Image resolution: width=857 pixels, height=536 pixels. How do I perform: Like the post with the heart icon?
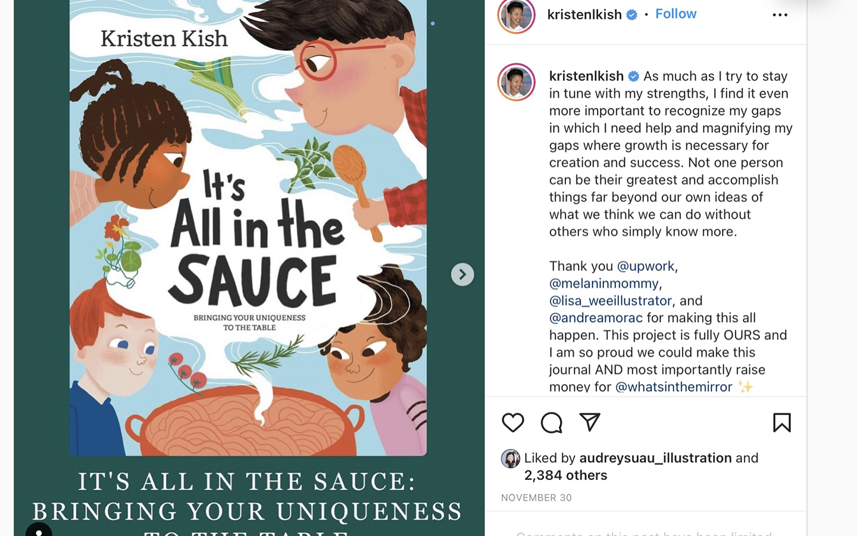(x=512, y=423)
